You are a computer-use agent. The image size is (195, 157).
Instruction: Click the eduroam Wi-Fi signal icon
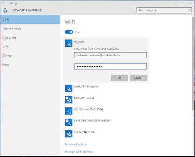pyautogui.click(x=69, y=43)
